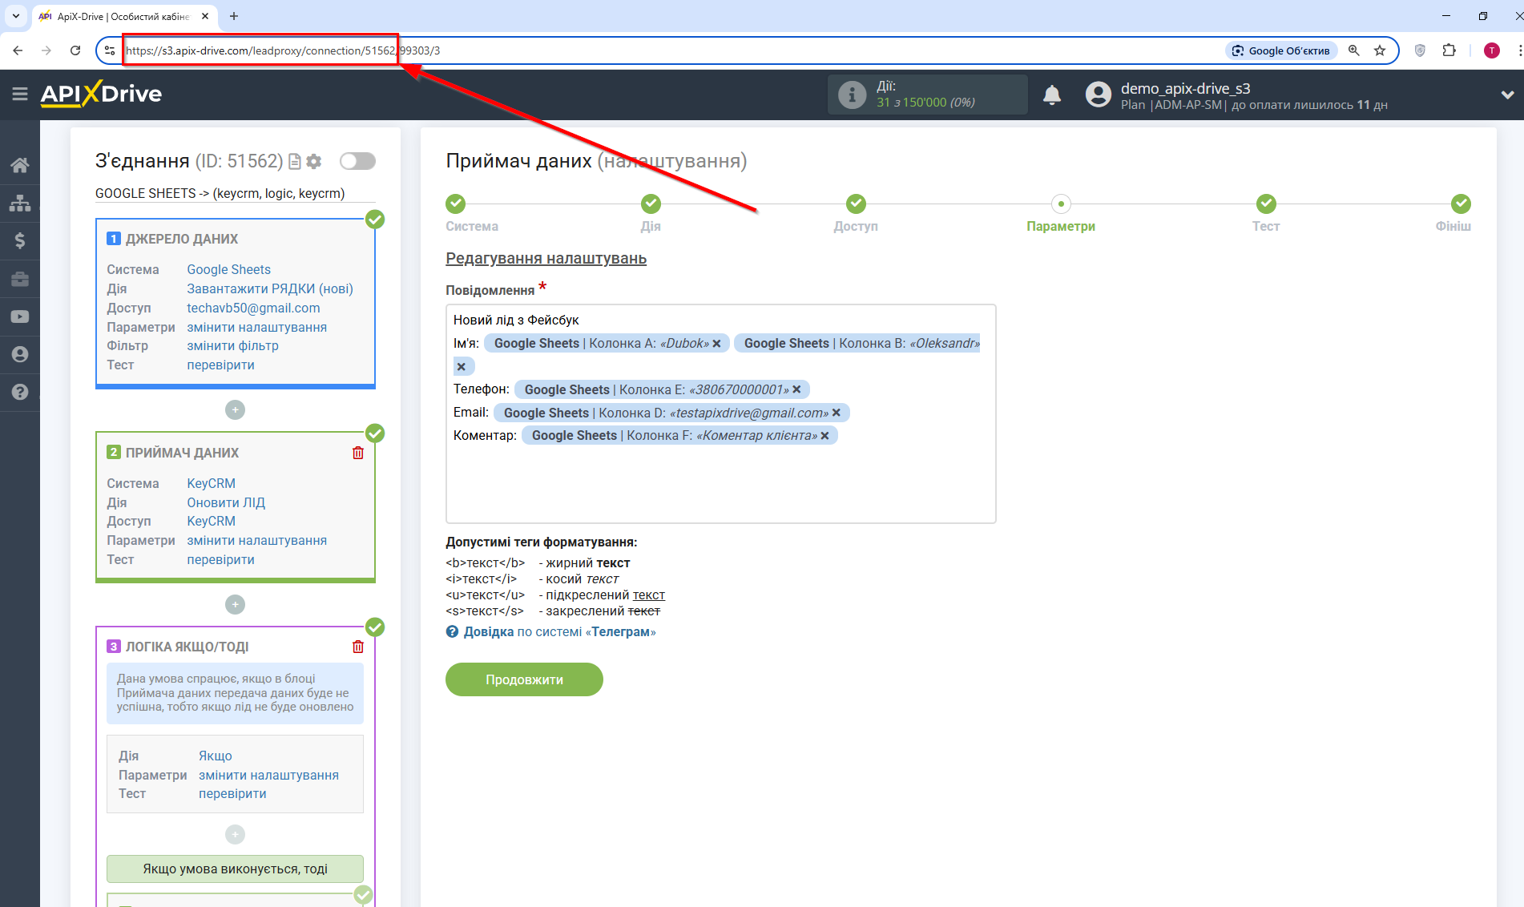Click the info icon in the actions (Дії) counter
Screen dimensions: 1524x907
(x=852, y=95)
